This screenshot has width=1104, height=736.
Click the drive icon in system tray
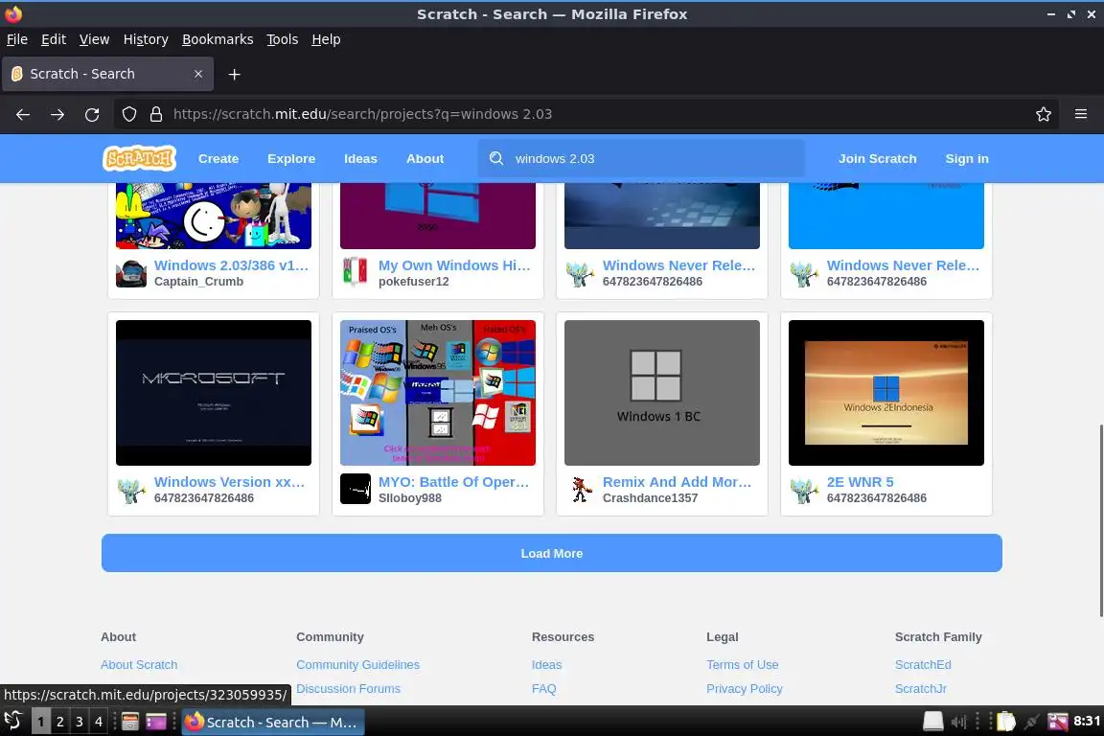(x=932, y=722)
